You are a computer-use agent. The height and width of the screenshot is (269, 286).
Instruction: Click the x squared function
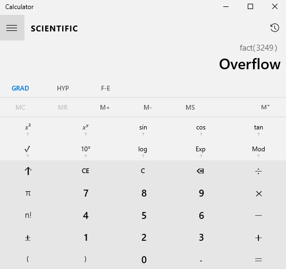[x=28, y=127]
